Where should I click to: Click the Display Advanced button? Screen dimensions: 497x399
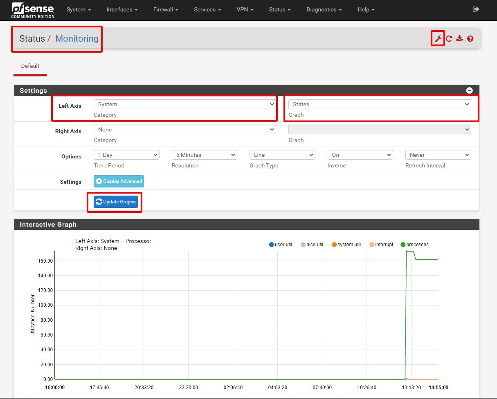click(119, 181)
